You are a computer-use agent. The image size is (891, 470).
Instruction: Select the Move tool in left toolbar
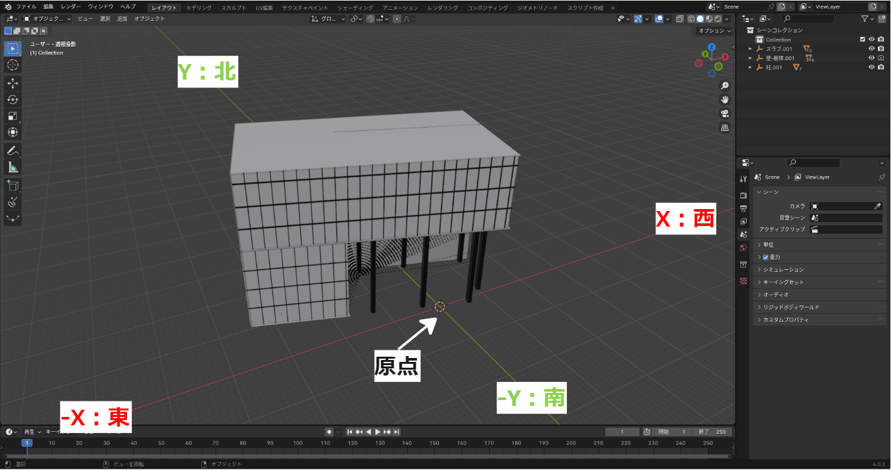pyautogui.click(x=12, y=83)
